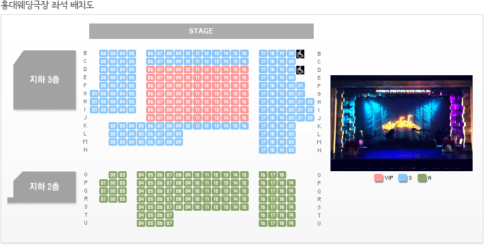
Task: Select seat 01 in row P
Action: click(x=103, y=183)
